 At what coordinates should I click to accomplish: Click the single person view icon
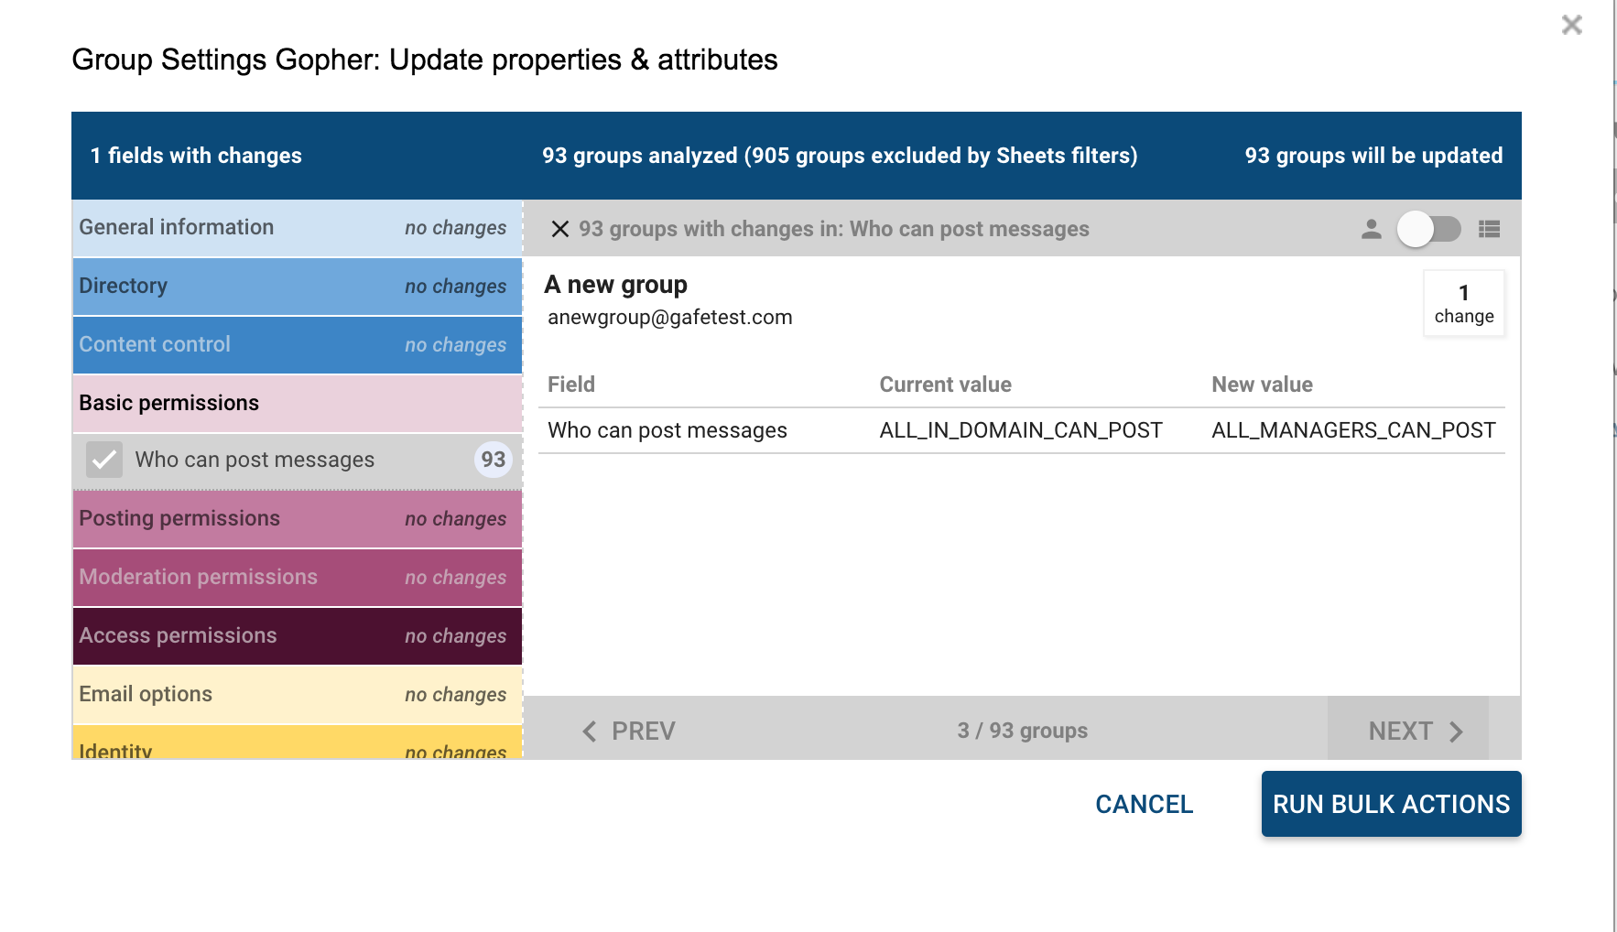[x=1371, y=229]
